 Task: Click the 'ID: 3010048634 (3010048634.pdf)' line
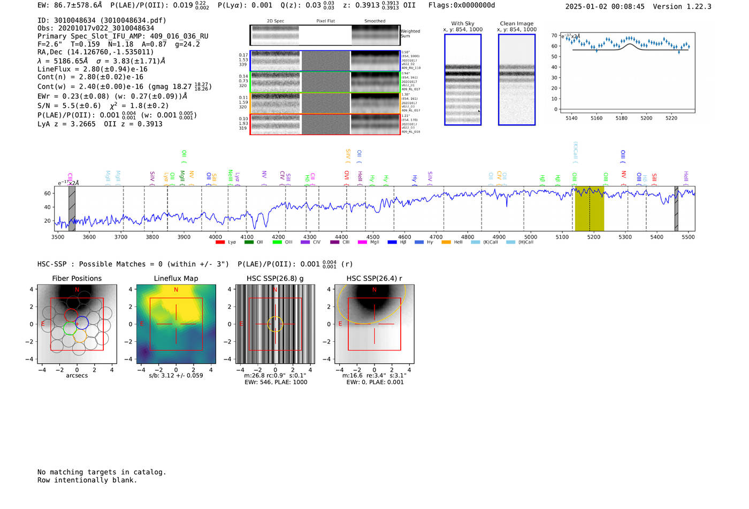click(102, 20)
